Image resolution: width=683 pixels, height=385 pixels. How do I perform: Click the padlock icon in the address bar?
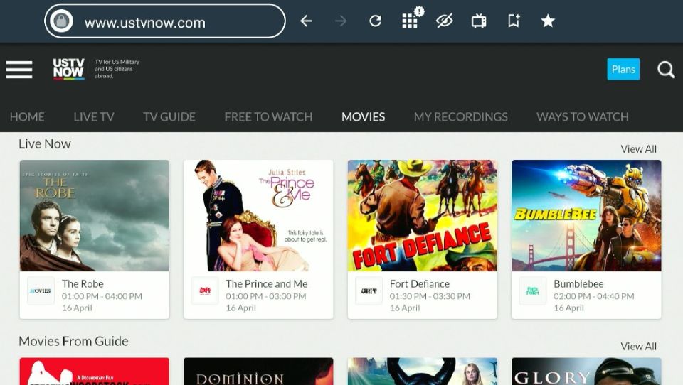coord(61,21)
